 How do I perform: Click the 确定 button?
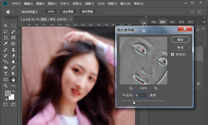pyautogui.click(x=180, y=40)
